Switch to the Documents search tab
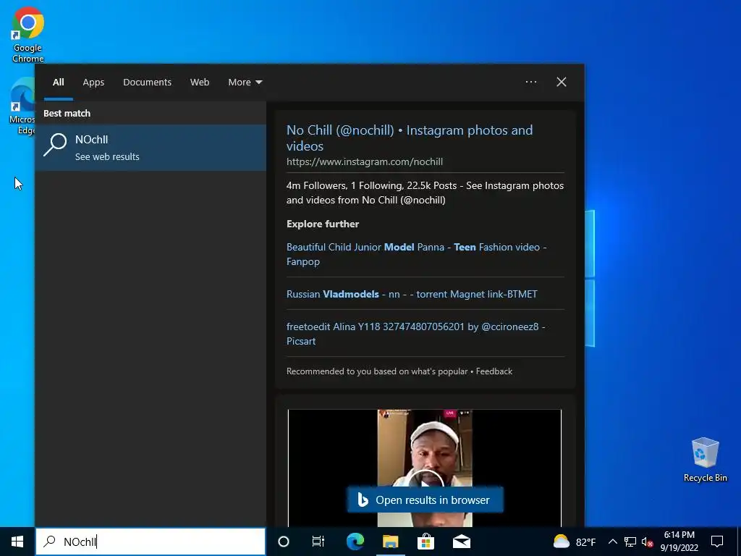 point(147,82)
